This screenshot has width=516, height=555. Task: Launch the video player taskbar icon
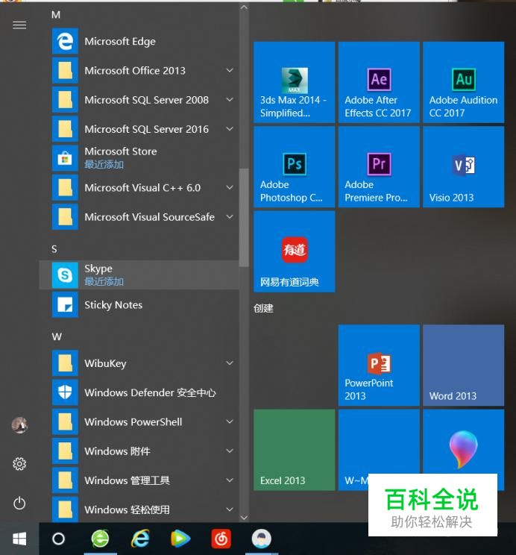[x=180, y=539]
